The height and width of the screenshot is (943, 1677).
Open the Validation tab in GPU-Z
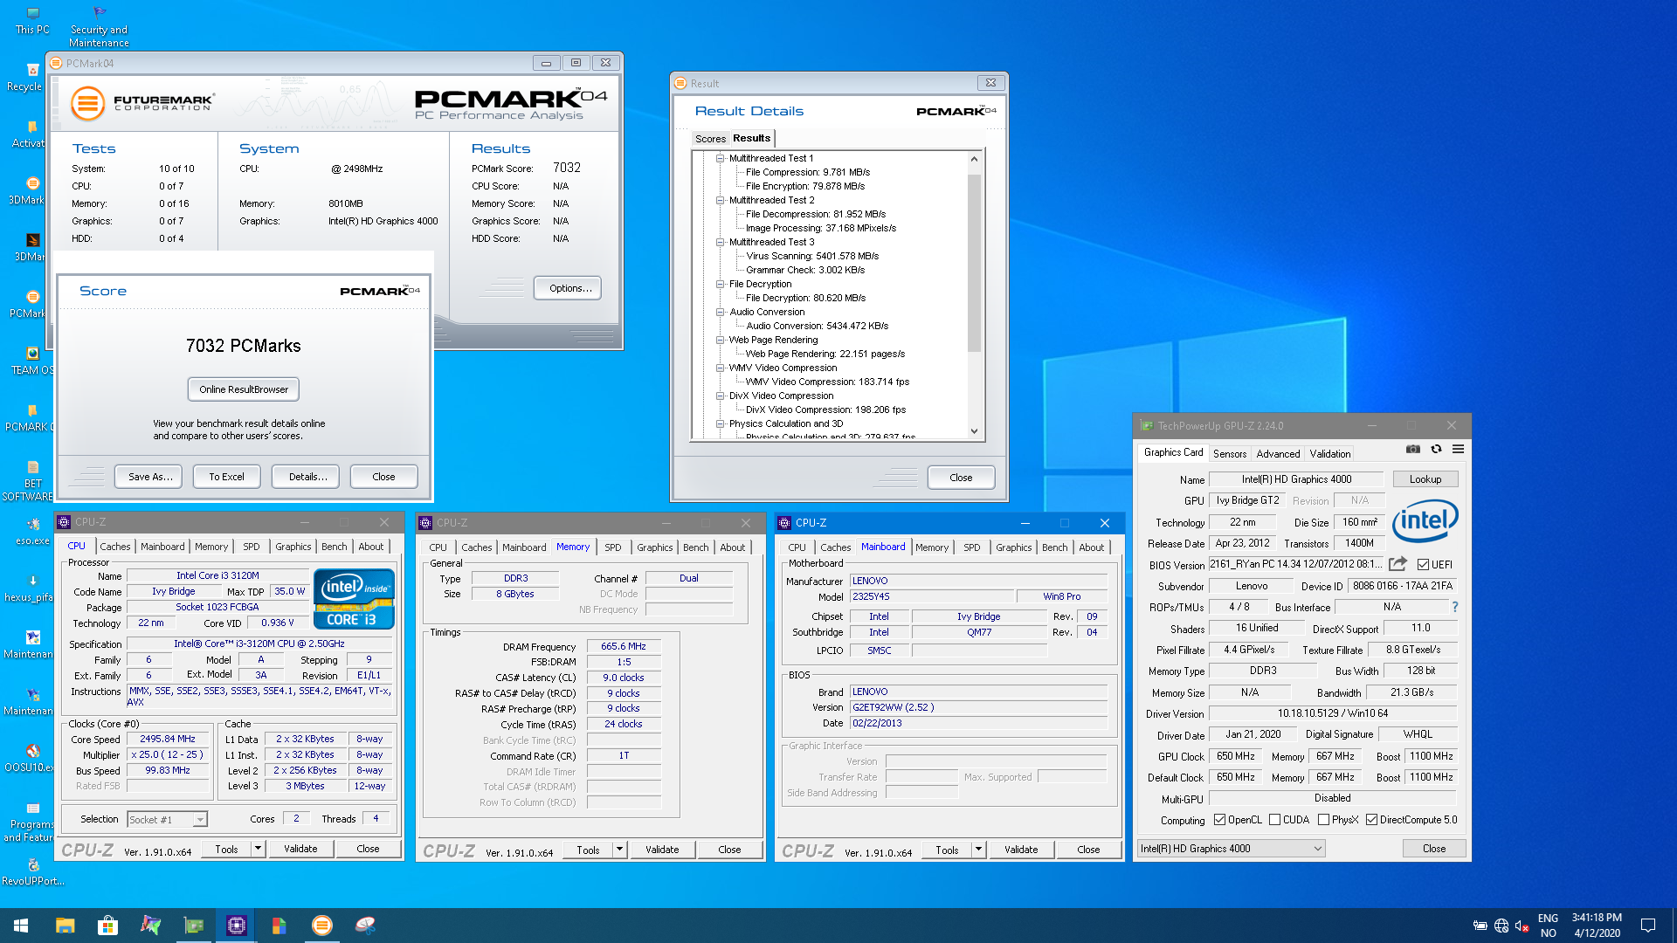(1329, 453)
